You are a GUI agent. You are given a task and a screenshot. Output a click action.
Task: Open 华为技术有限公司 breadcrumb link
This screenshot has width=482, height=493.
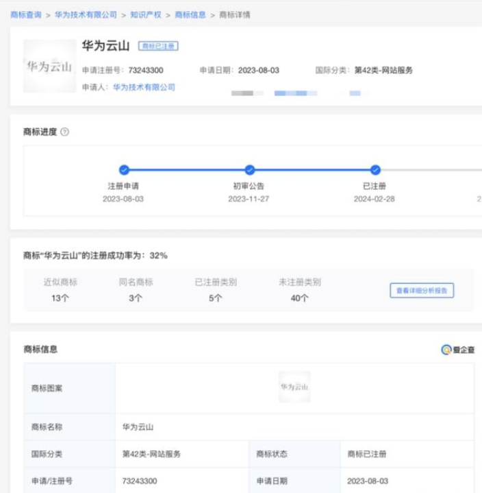point(86,15)
